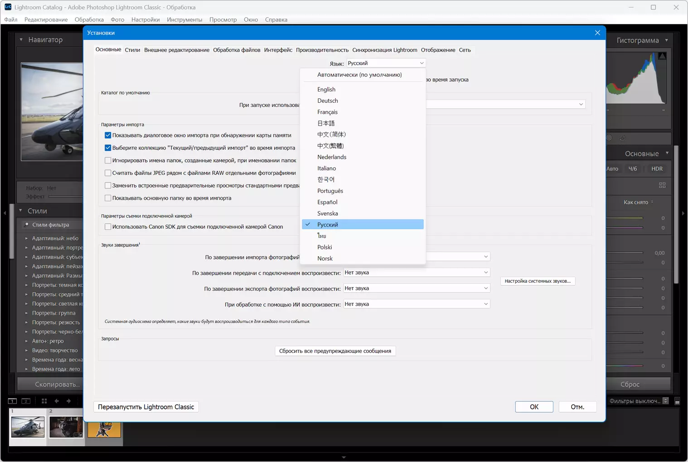Open the default catalog dropdown
This screenshot has width=688, height=462.
click(505, 105)
